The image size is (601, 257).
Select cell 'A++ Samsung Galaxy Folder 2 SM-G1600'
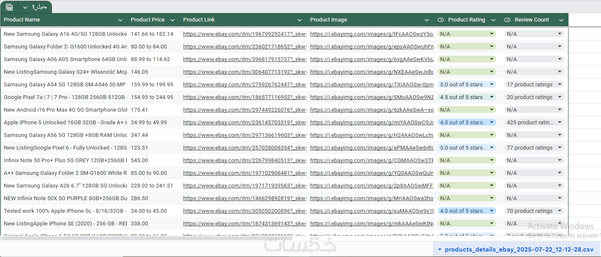(65, 173)
